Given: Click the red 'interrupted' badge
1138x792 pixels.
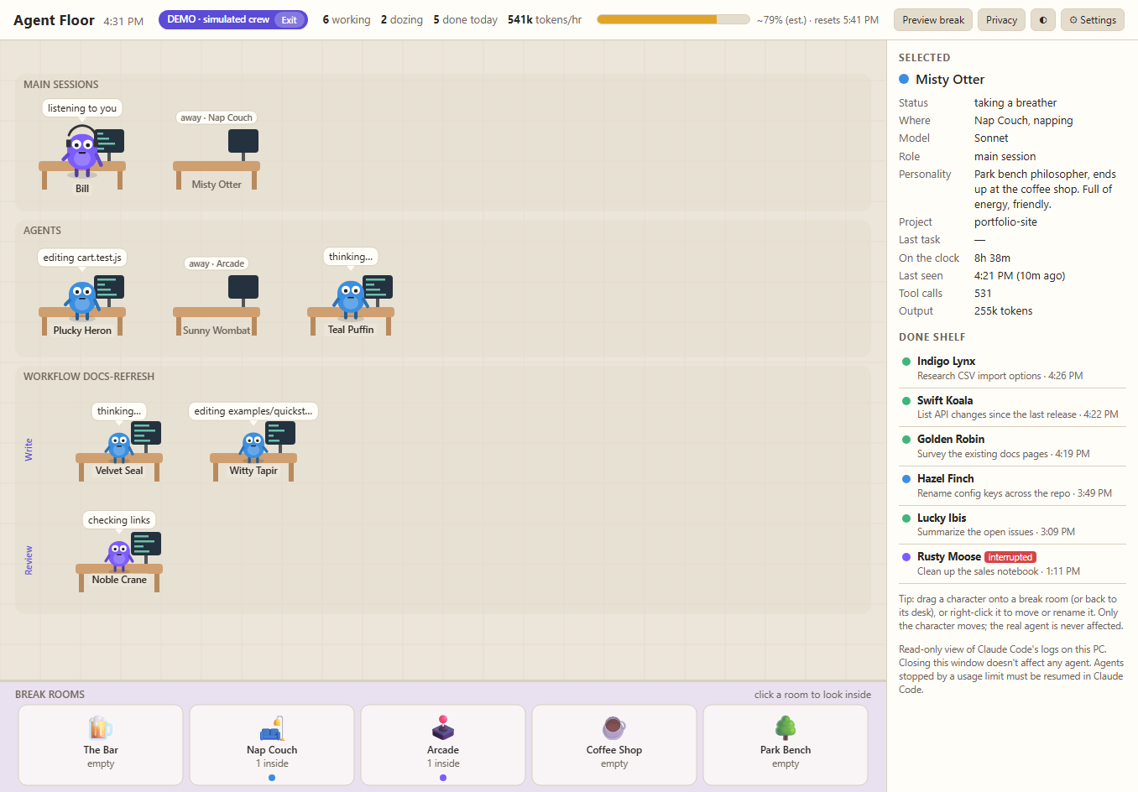Looking at the screenshot, I should (1010, 557).
